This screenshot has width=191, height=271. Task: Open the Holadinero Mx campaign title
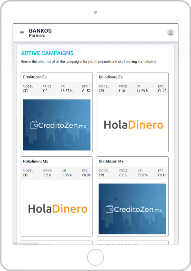[35, 161]
